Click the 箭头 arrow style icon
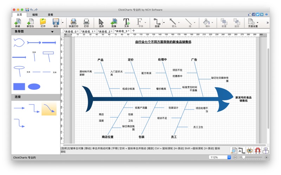 click(173, 23)
